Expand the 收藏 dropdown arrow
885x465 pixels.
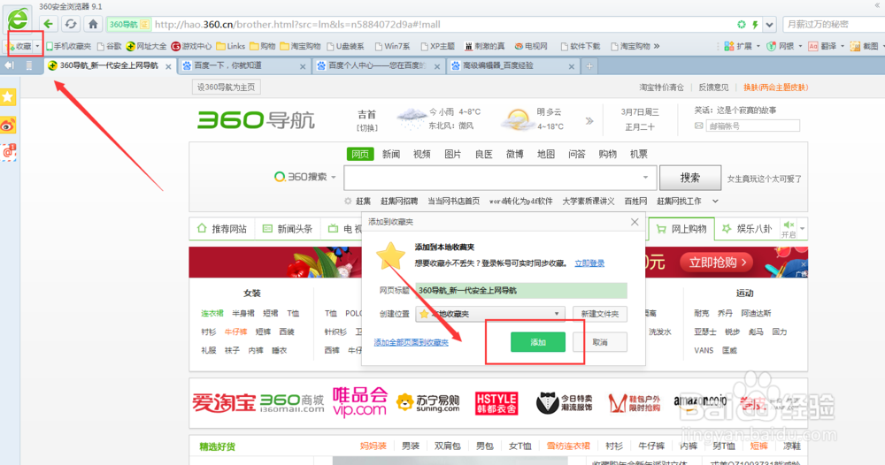coord(37,46)
